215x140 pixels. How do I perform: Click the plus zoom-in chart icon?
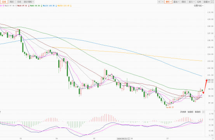159,2
